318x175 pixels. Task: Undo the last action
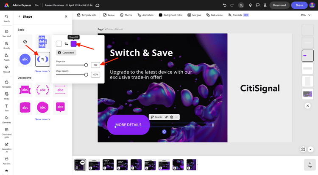pos(224,5)
